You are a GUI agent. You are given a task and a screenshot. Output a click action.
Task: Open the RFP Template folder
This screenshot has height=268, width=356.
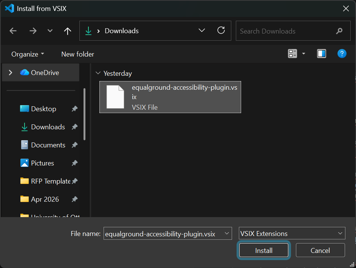51,181
